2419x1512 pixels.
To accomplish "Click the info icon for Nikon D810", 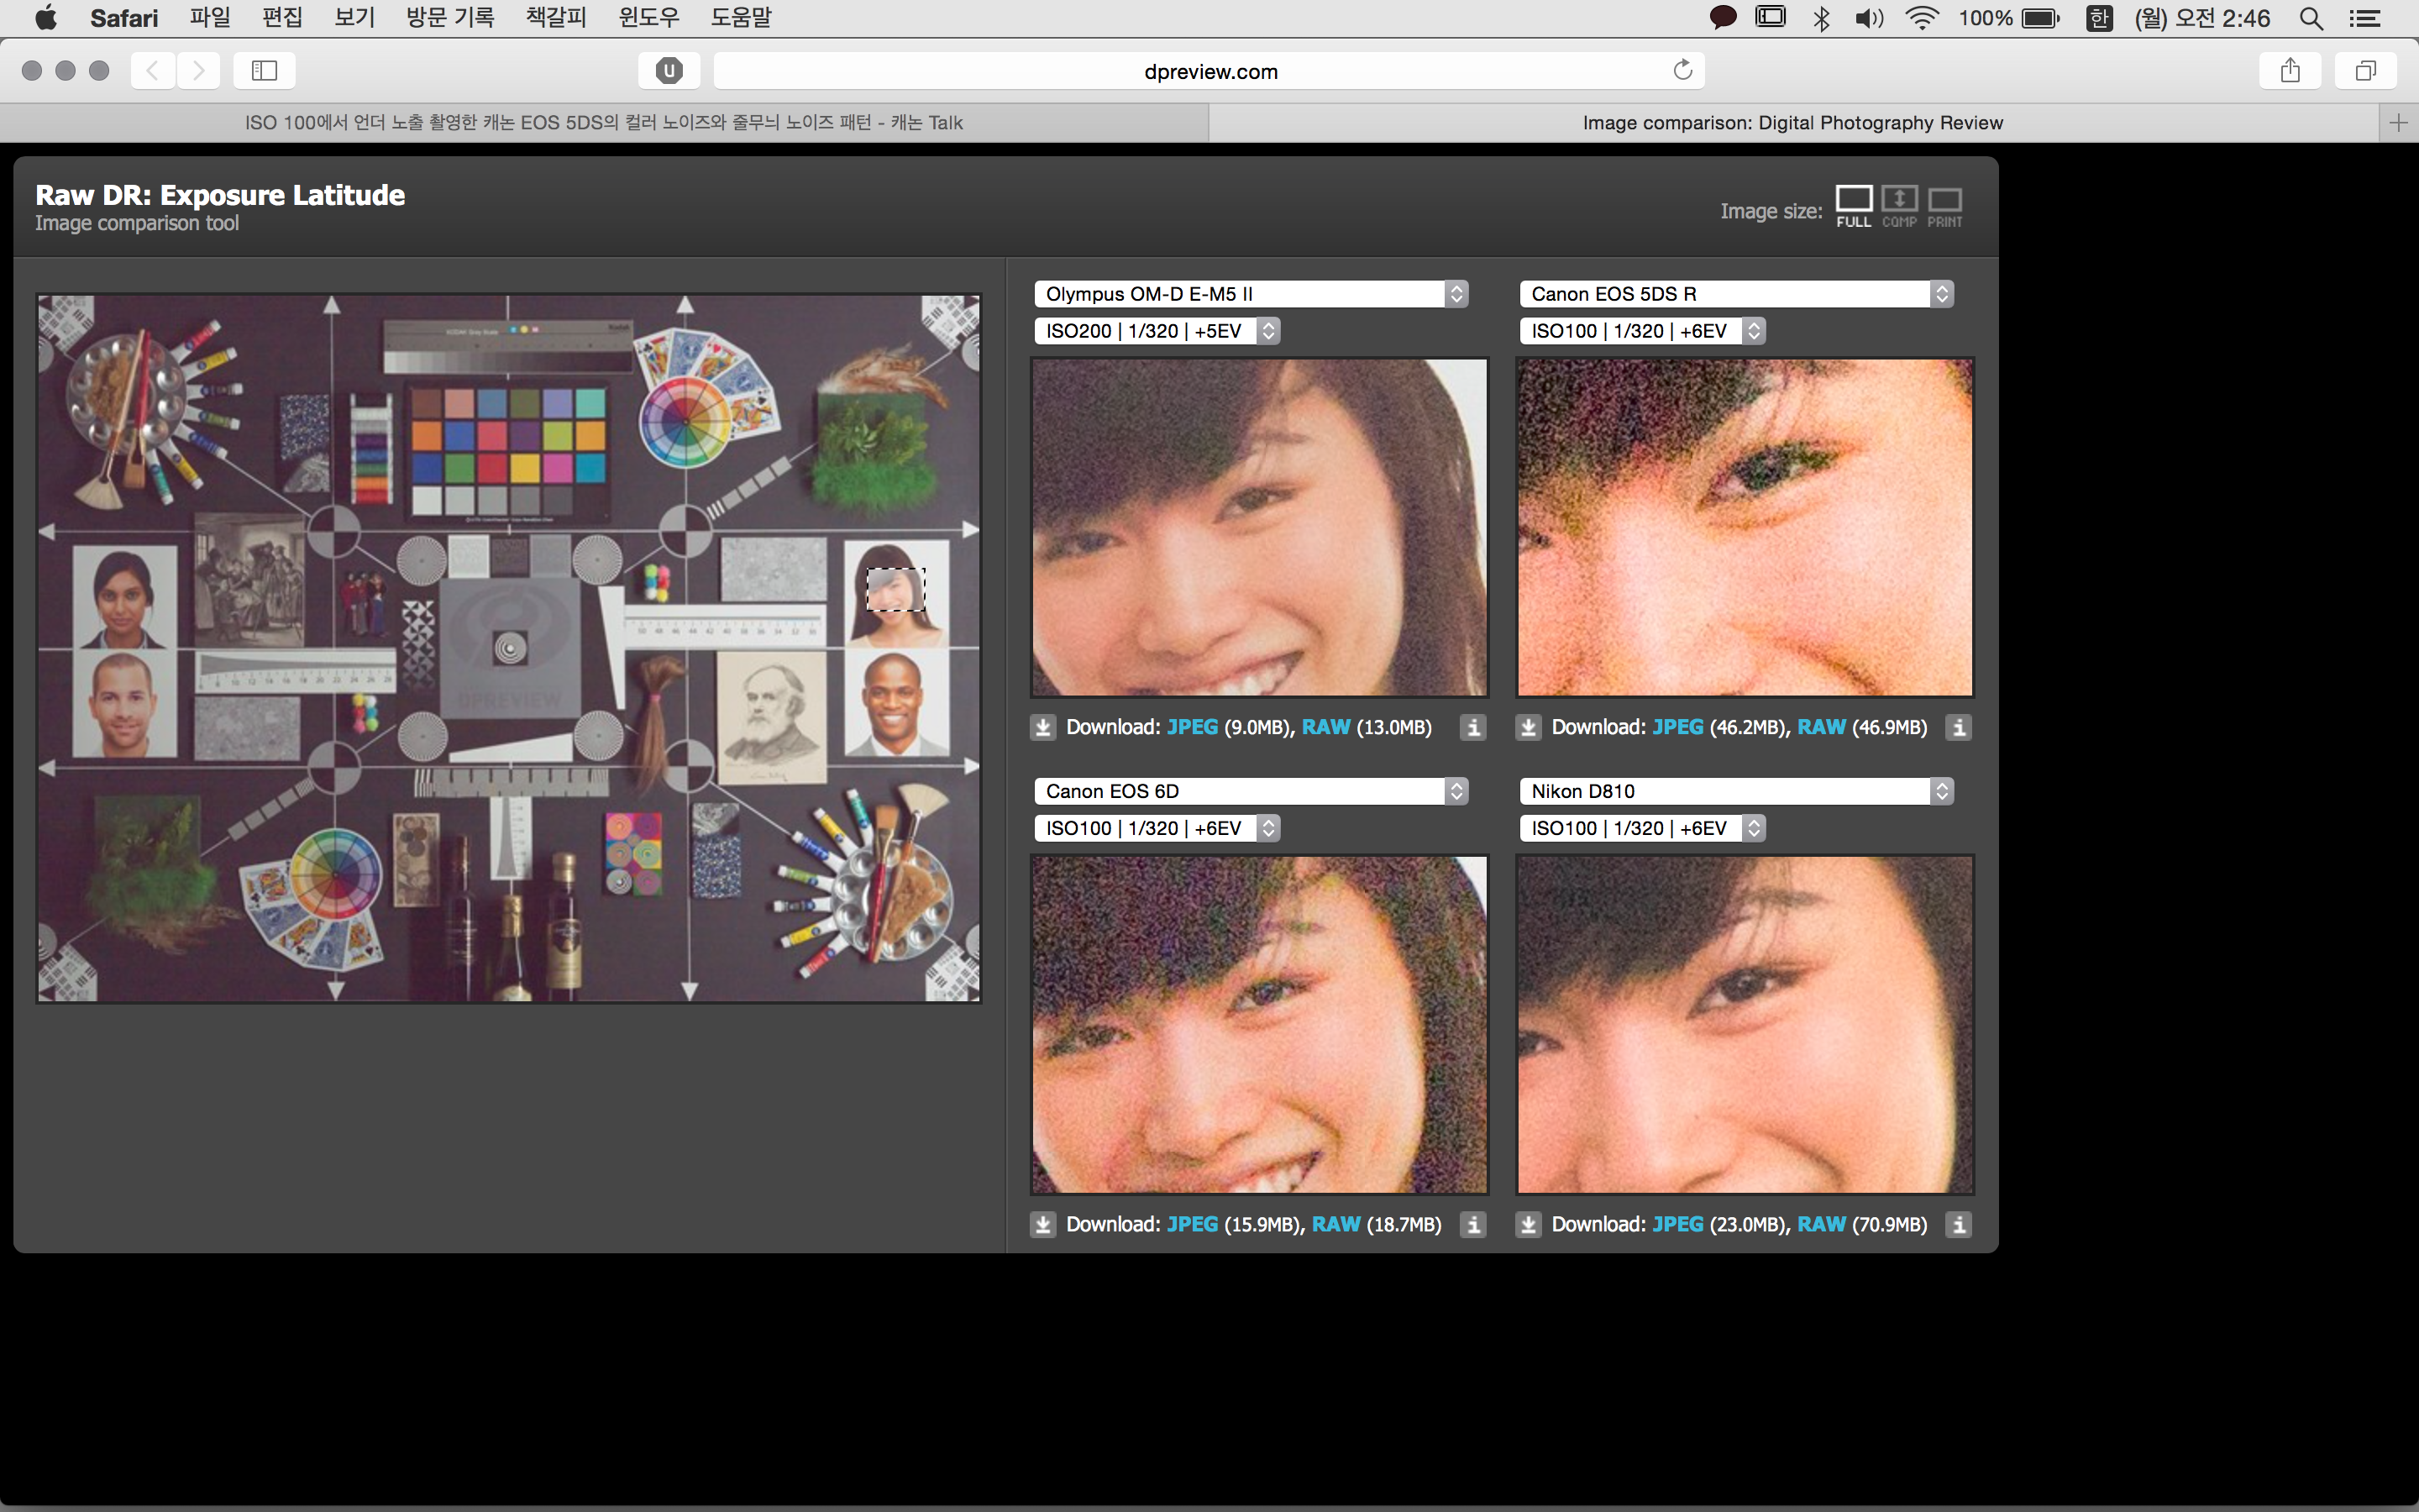I will 1958,1224.
